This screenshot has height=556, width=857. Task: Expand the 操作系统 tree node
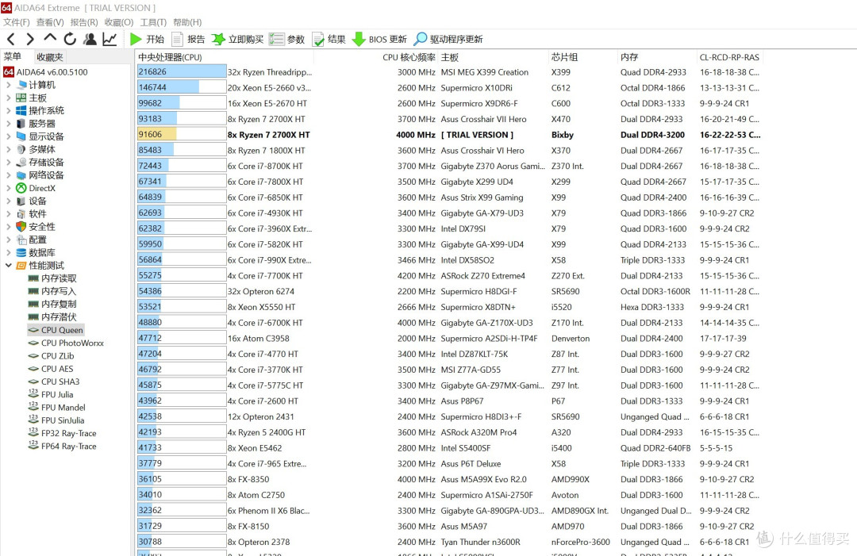[8, 110]
